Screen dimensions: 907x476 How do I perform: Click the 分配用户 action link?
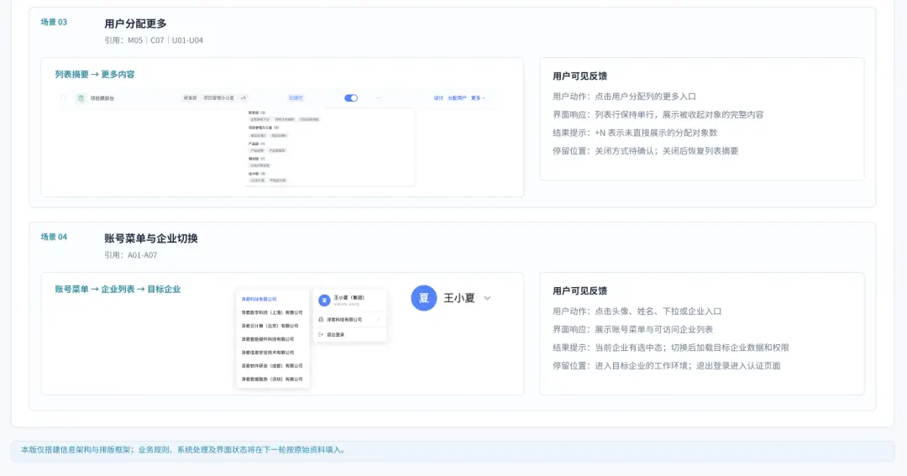coord(457,98)
